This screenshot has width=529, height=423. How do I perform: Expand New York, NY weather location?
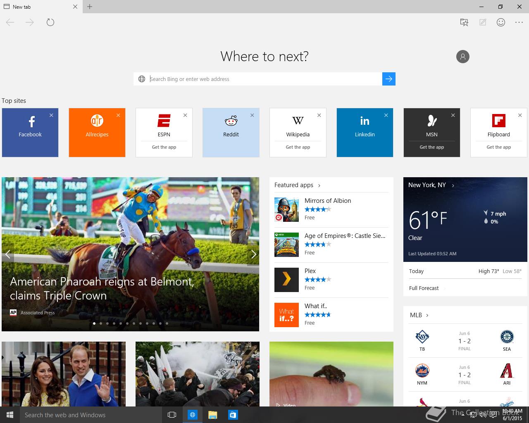pyautogui.click(x=453, y=185)
